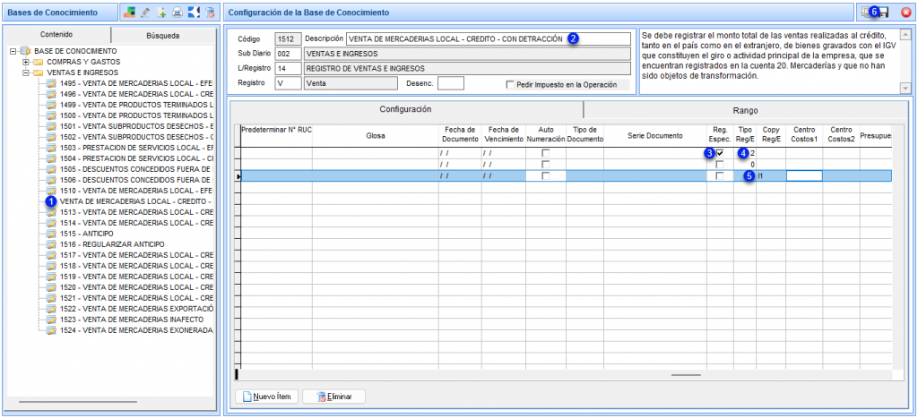Uncheck Reg. Espec. in row with Tipo Reg/E 2

click(720, 153)
